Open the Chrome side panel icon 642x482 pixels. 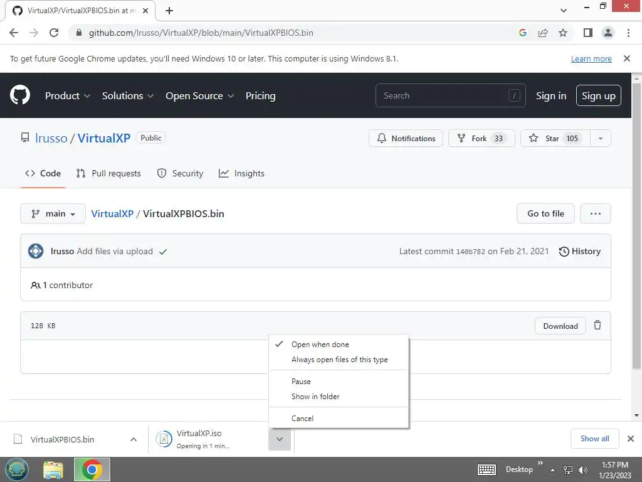[588, 33]
